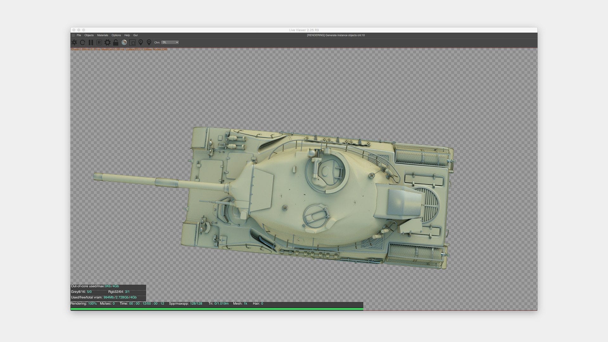This screenshot has height=342, width=608.
Task: Click the 'Live Viewer 2.25 R3' window title
Action: [x=304, y=30]
